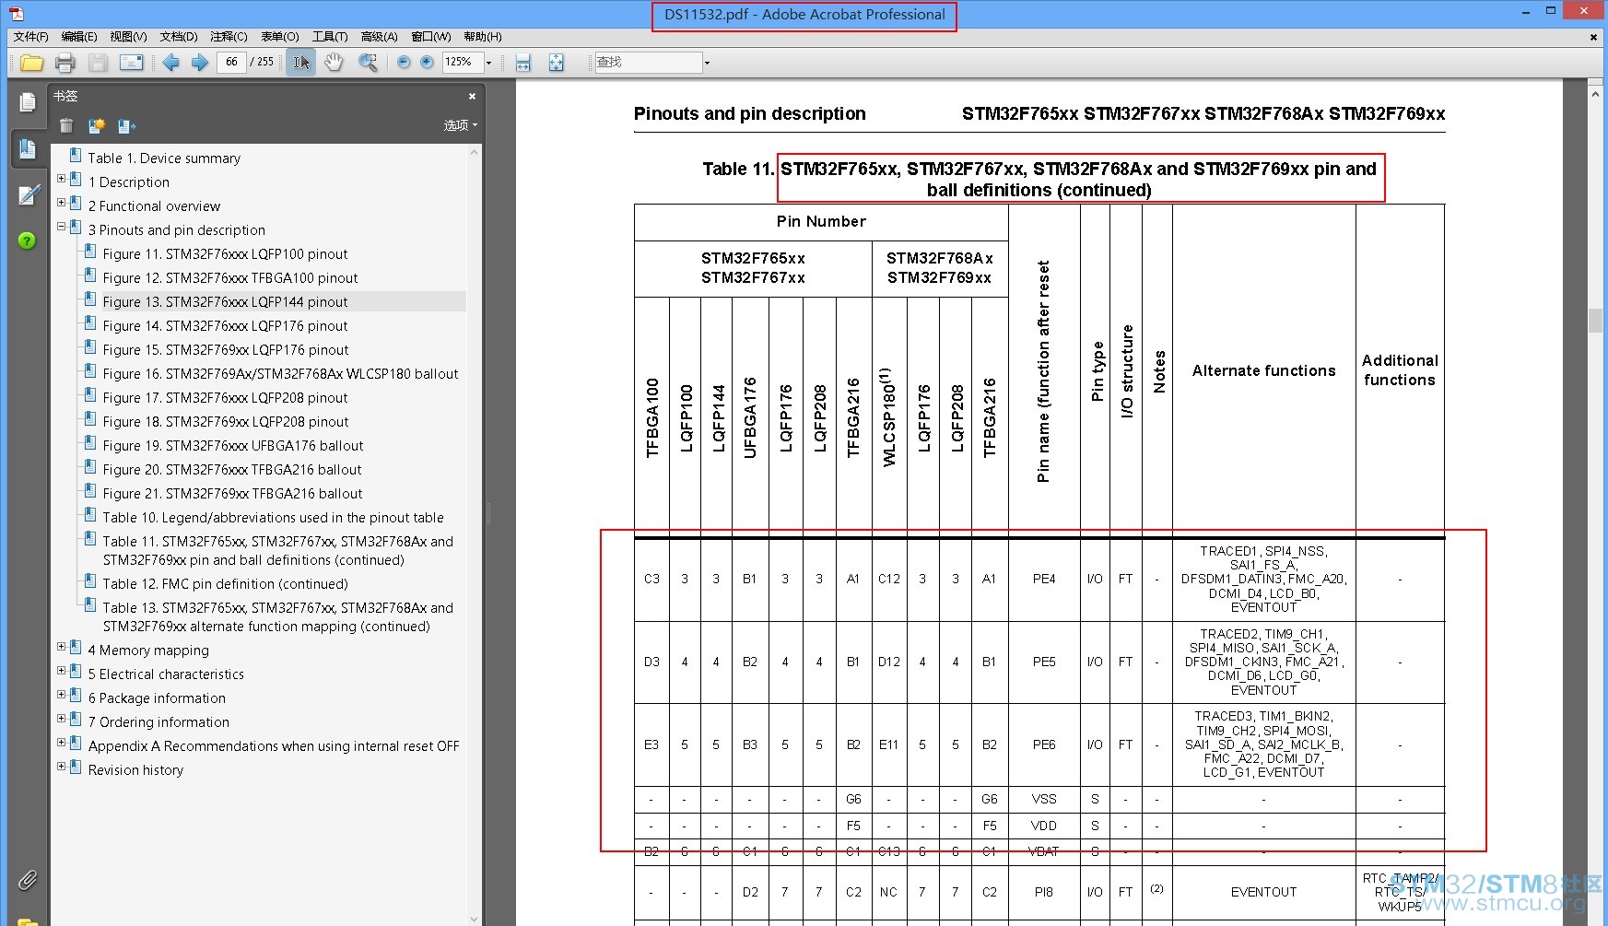Screen dimensions: 1608x926
Task: Expand the 2 Functional overview bookmark
Action: click(x=62, y=203)
